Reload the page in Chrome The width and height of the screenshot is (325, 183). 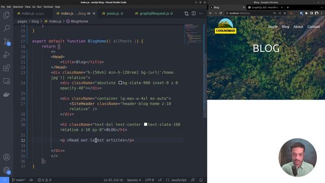pos(221,13)
